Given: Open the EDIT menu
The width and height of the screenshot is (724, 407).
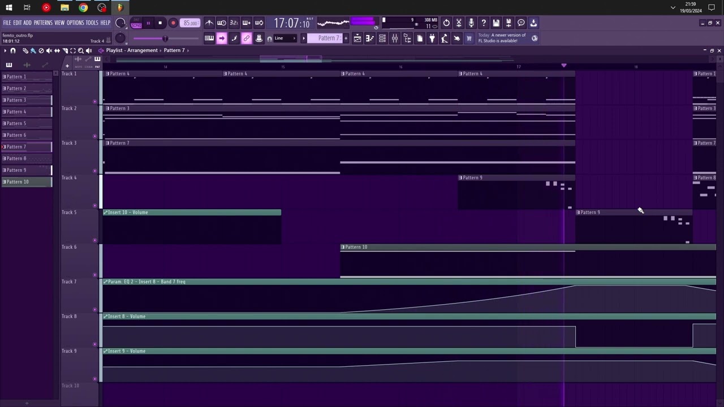Looking at the screenshot, I should (18, 23).
